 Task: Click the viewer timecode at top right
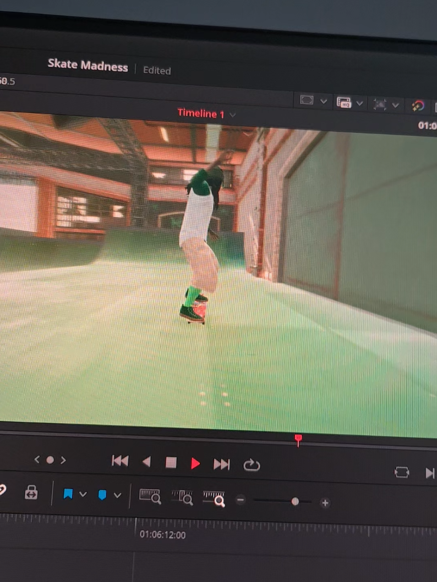(427, 126)
